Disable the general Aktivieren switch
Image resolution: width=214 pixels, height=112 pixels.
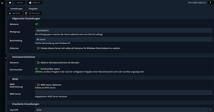(38, 24)
